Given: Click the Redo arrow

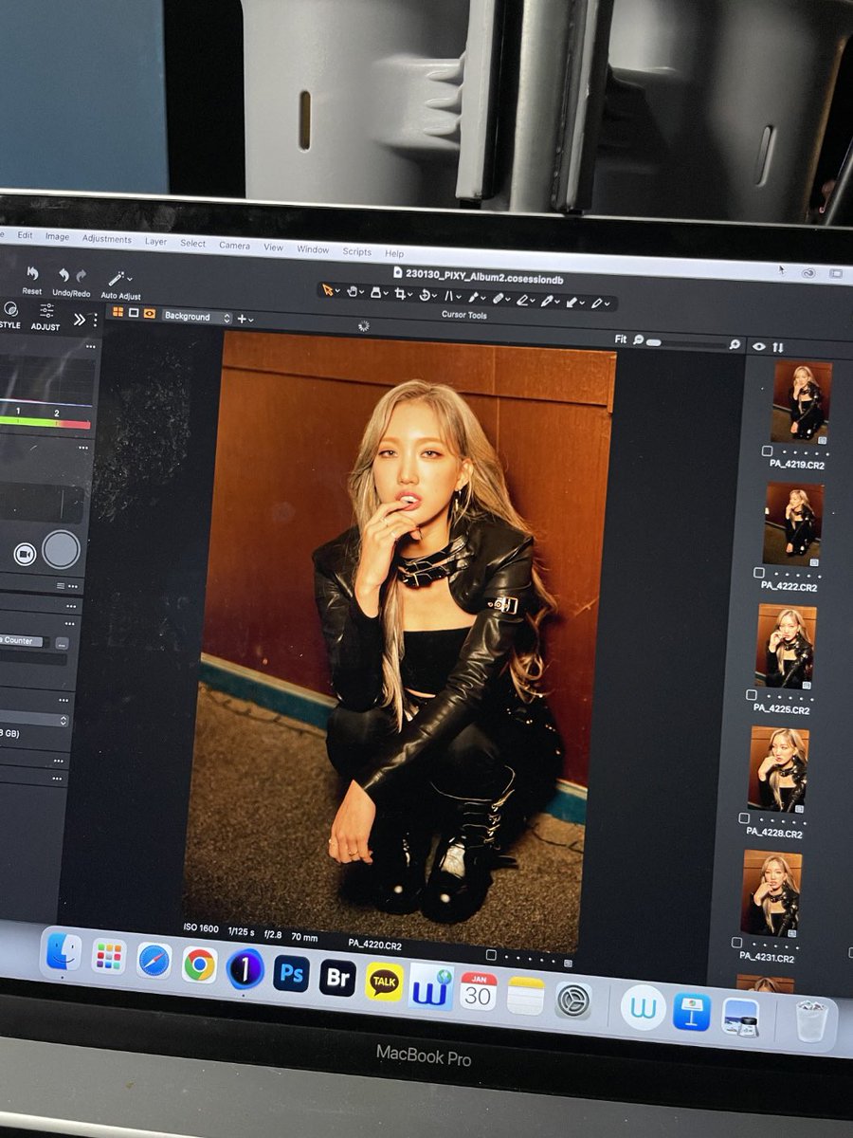Looking at the screenshot, I should [82, 276].
